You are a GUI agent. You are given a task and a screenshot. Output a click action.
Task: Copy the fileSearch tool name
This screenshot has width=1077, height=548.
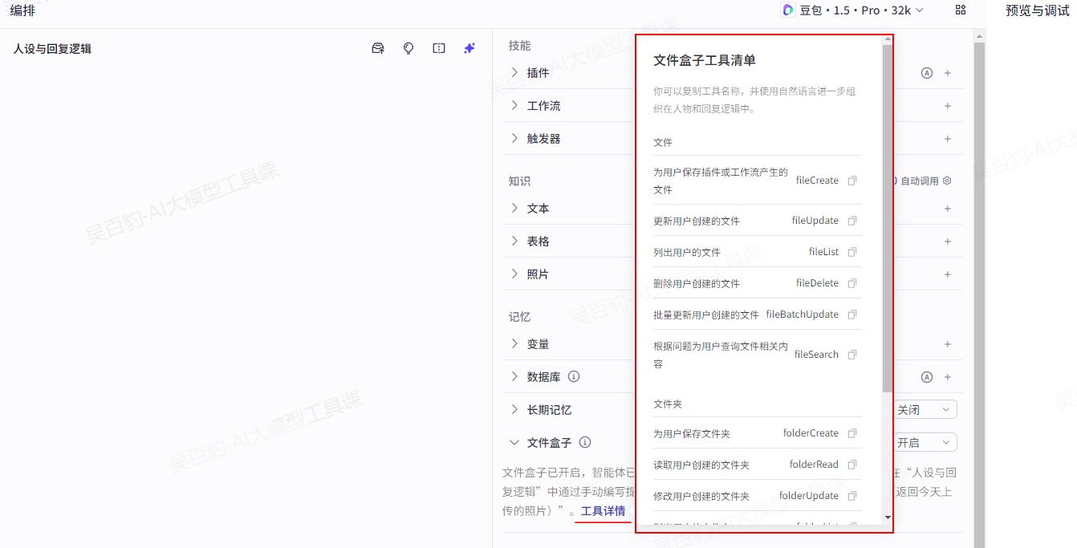852,355
